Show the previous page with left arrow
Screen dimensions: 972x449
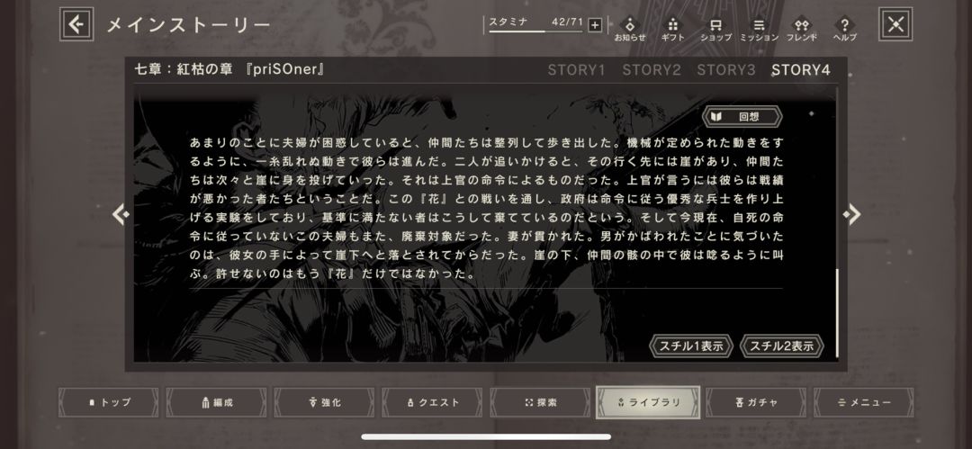(121, 214)
